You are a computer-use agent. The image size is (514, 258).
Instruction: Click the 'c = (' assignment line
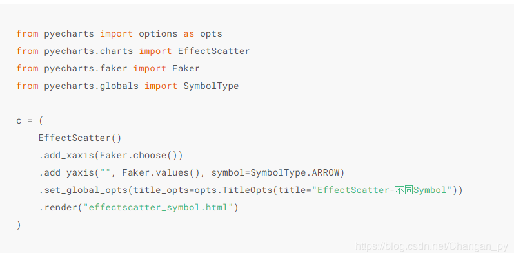(x=28, y=120)
